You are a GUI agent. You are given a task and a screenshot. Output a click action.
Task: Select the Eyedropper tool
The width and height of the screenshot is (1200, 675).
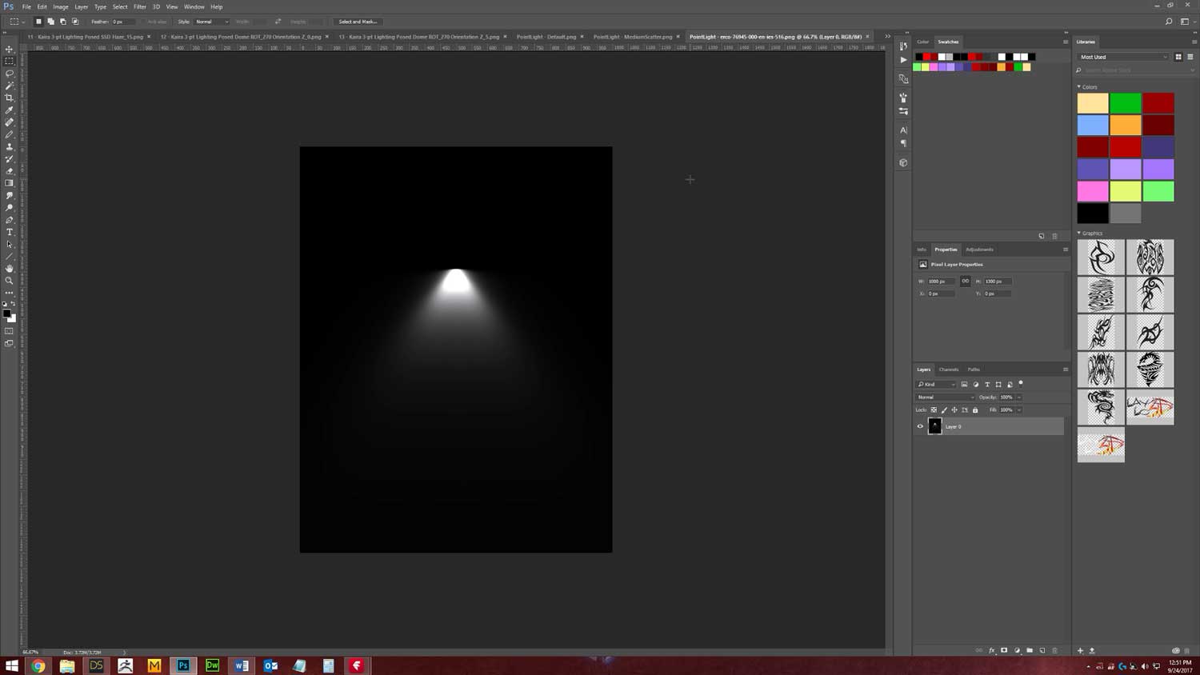tap(10, 110)
